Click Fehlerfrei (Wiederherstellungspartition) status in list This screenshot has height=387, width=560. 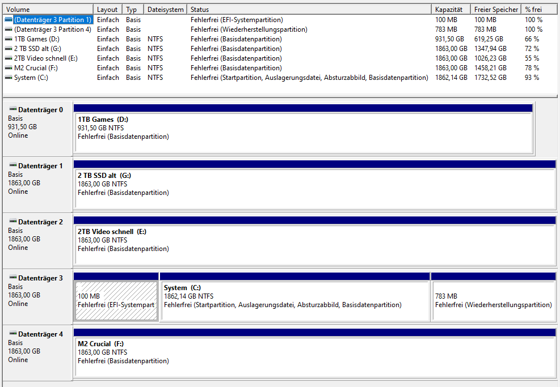(249, 29)
